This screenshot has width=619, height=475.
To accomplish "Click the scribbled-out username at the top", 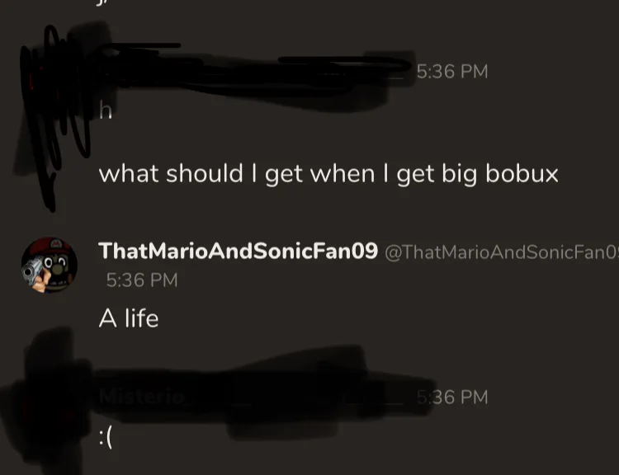I will point(253,71).
